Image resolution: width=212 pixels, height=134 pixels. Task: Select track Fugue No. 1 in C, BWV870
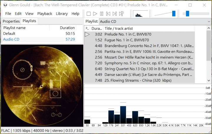140,40
